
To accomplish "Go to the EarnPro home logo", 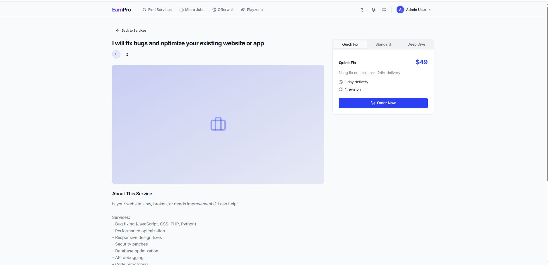I will pos(121,10).
